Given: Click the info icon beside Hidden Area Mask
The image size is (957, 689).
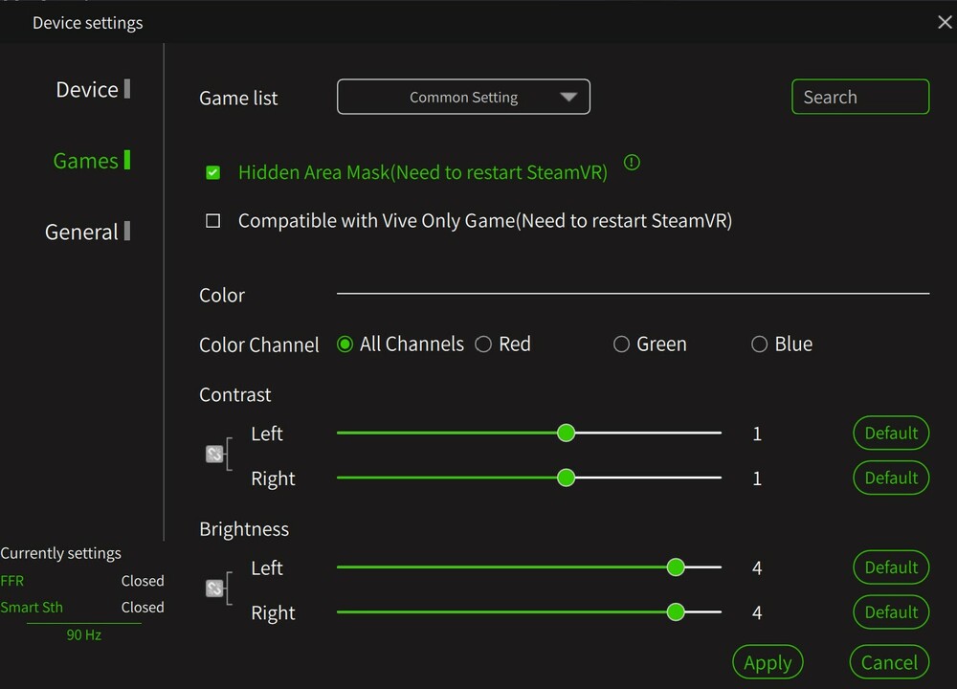Looking at the screenshot, I should (x=632, y=163).
